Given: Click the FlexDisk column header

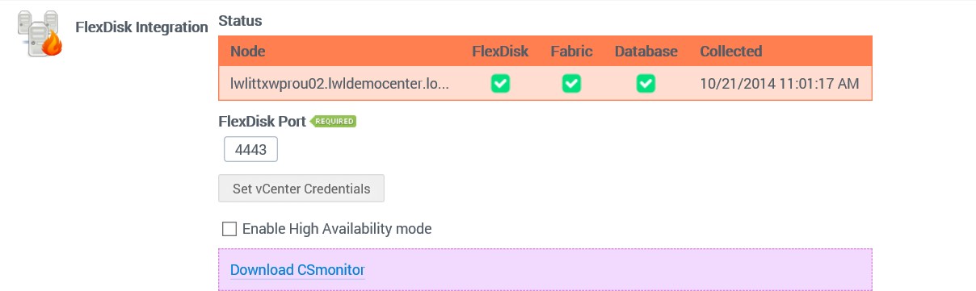Looking at the screenshot, I should [500, 52].
